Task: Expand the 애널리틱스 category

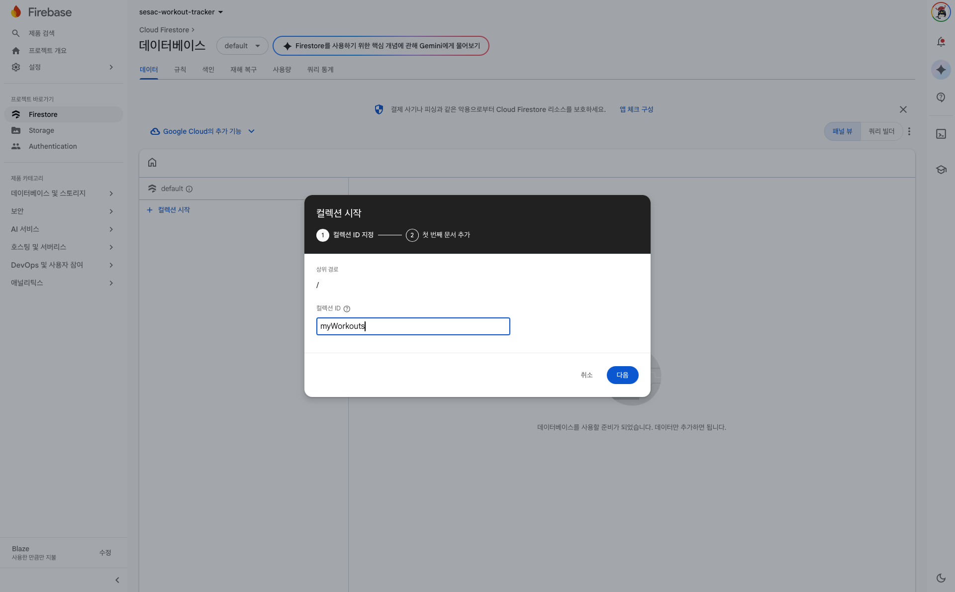Action: (x=63, y=283)
